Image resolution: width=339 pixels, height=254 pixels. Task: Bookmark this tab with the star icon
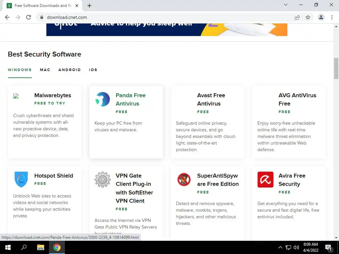308,17
